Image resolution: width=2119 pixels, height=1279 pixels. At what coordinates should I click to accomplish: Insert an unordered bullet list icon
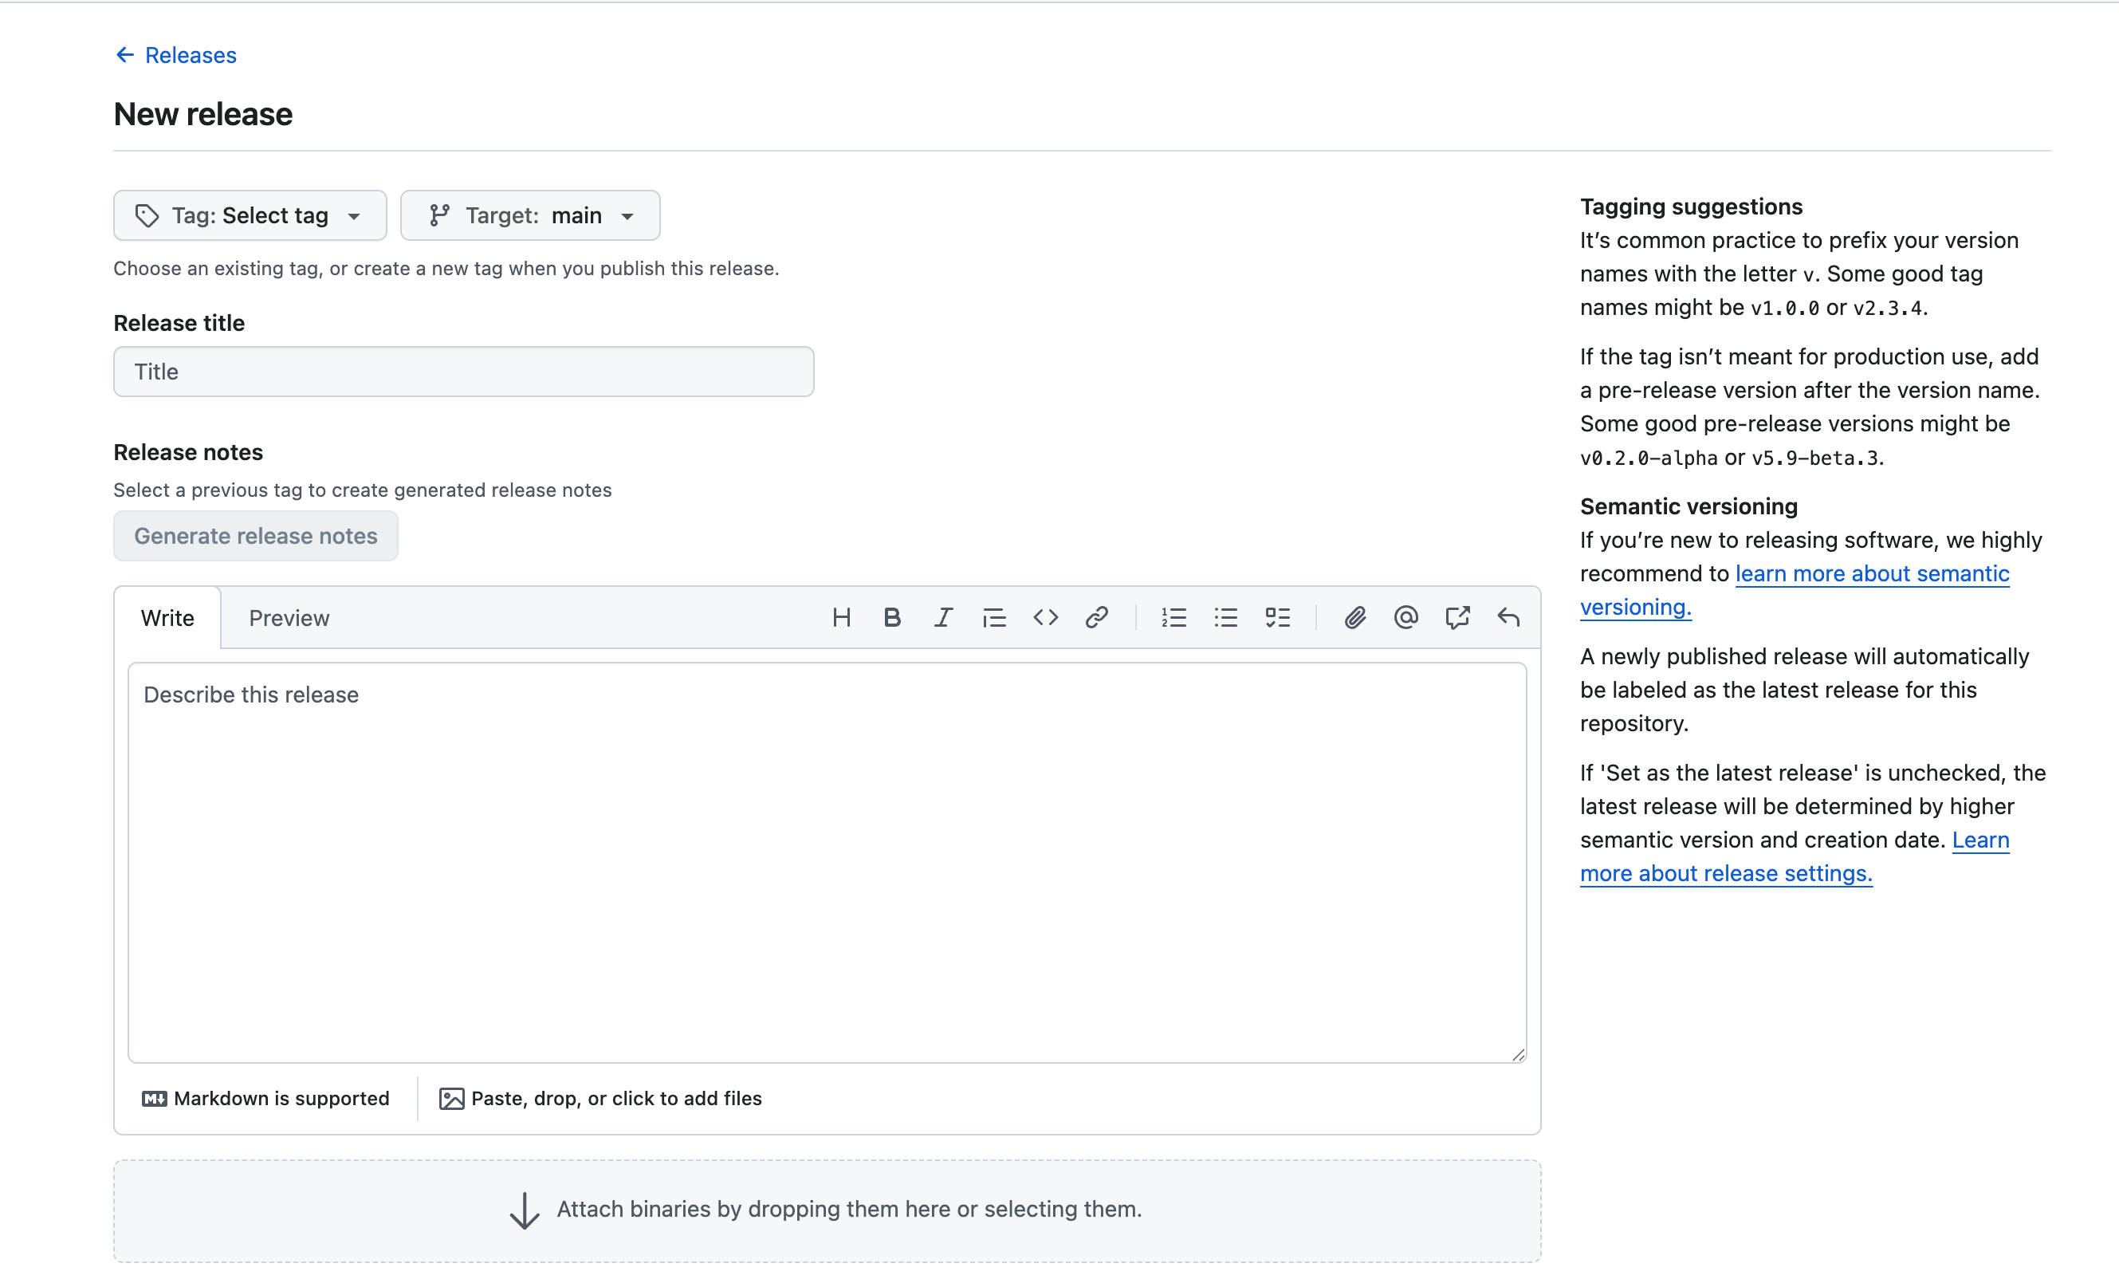pyautogui.click(x=1225, y=617)
